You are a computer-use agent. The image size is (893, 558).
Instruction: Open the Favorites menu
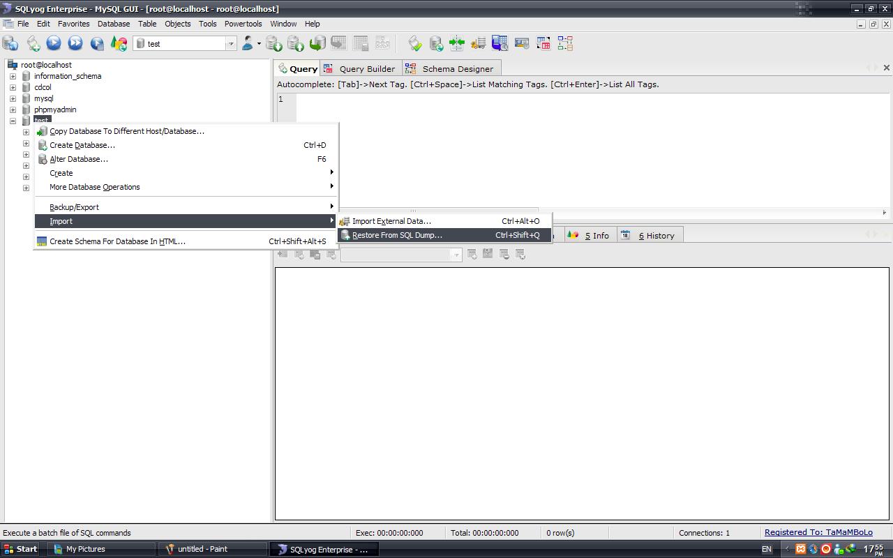[73, 24]
